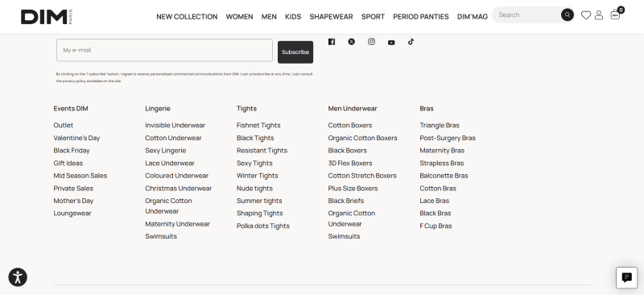Open Organic Cotton Boxers link
Viewport: 644px width, 295px height.
363,138
